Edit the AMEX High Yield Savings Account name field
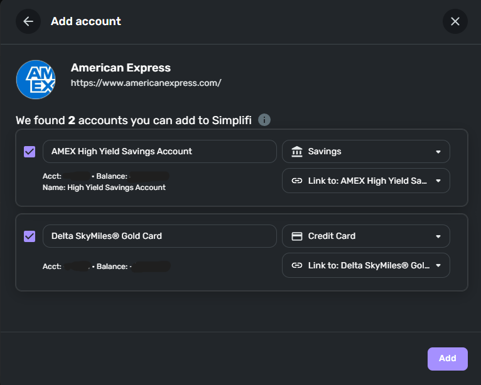Screen dimensions: 481x385 (159, 152)
